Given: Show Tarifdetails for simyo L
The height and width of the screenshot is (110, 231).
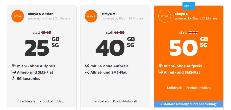Looking at the screenshot, I should 174,88.
